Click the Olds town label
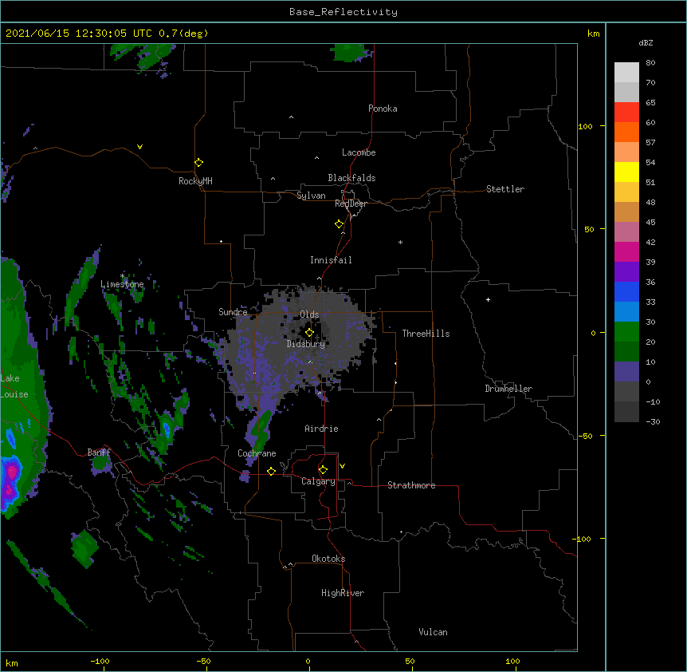687x672 pixels. (x=309, y=314)
